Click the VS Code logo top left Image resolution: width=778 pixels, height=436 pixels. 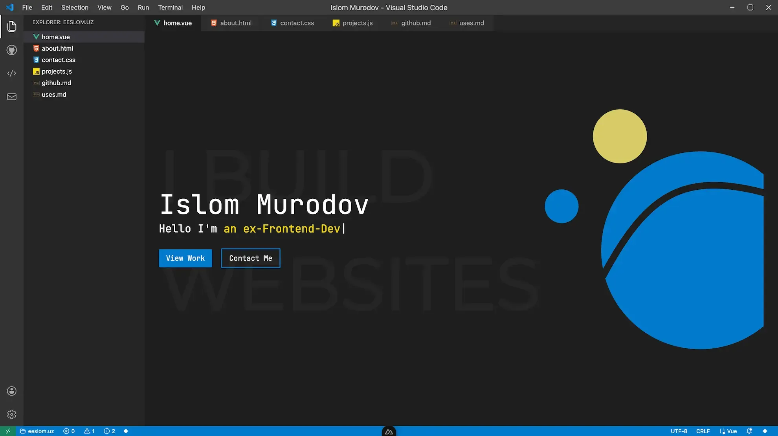(10, 7)
